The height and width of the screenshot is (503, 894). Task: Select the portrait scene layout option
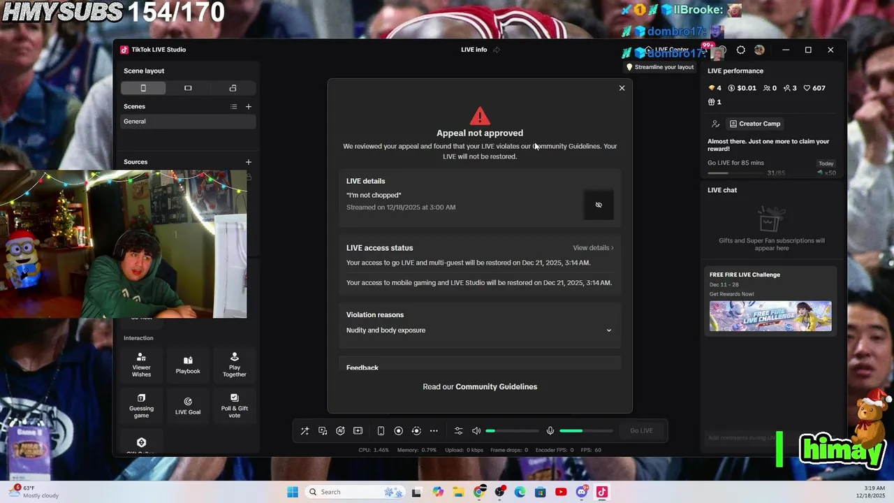[x=143, y=88]
